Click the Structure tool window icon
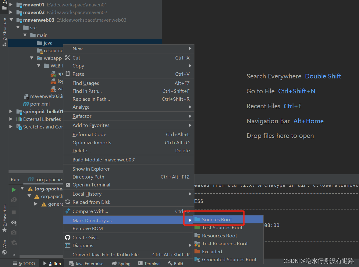This screenshot has height=267, width=359. pyautogui.click(x=4, y=45)
